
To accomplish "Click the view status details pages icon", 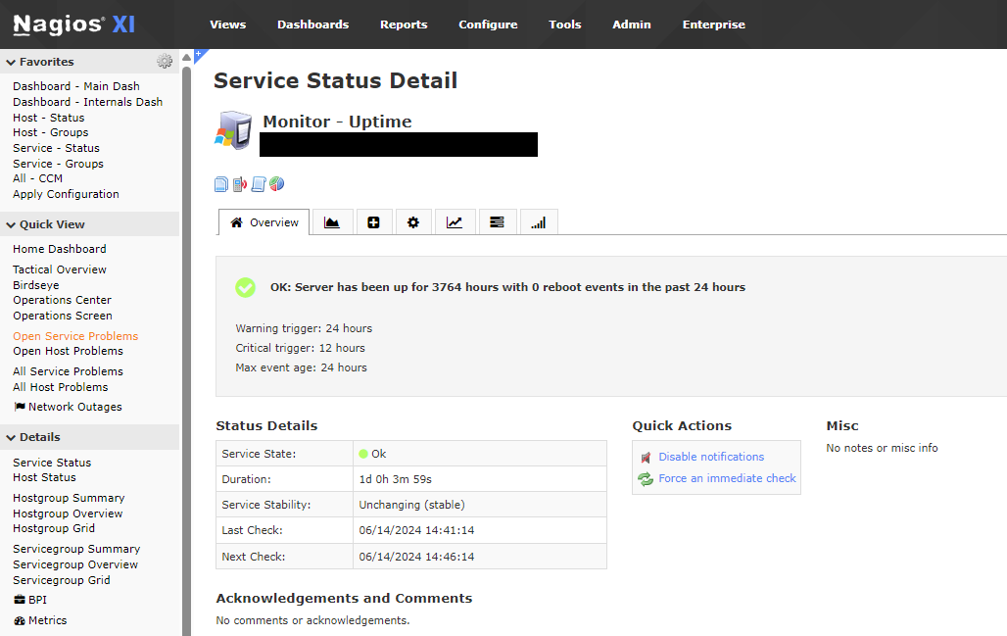I will (x=221, y=184).
